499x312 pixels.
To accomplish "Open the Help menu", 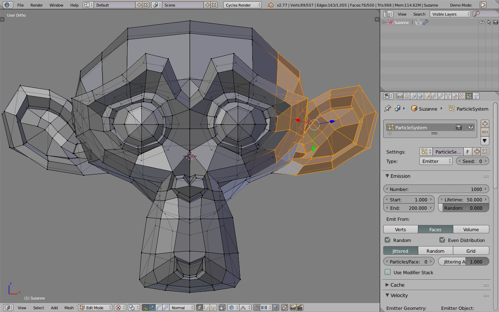I will [x=74, y=5].
